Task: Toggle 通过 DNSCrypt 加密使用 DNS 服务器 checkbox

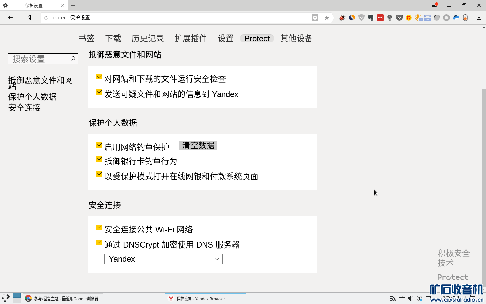Action: click(x=99, y=243)
